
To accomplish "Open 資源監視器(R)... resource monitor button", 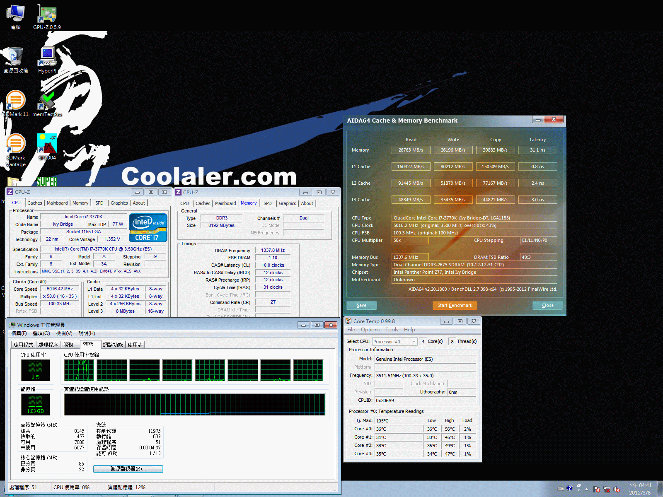I will [x=128, y=469].
